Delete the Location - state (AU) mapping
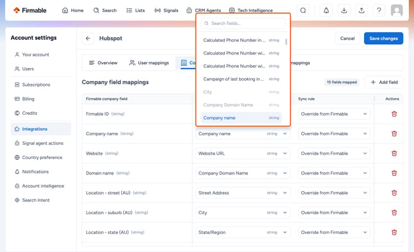 pyautogui.click(x=394, y=232)
